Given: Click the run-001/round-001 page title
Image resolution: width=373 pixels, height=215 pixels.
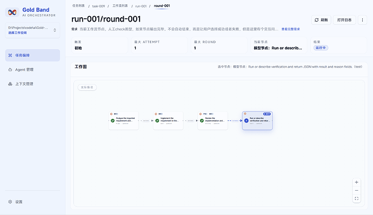Looking at the screenshot, I should click(x=106, y=19).
